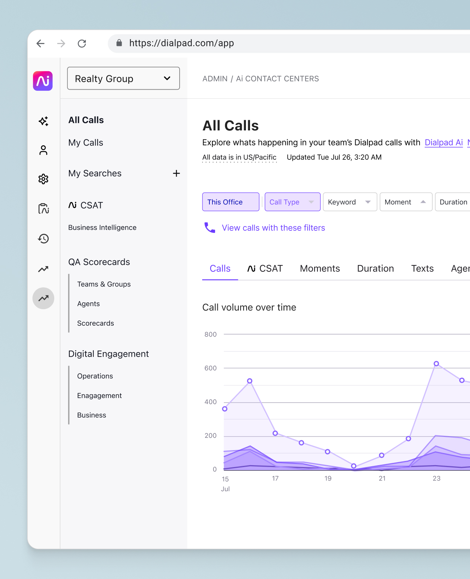Click View calls with these filters
The image size is (470, 579).
(273, 228)
